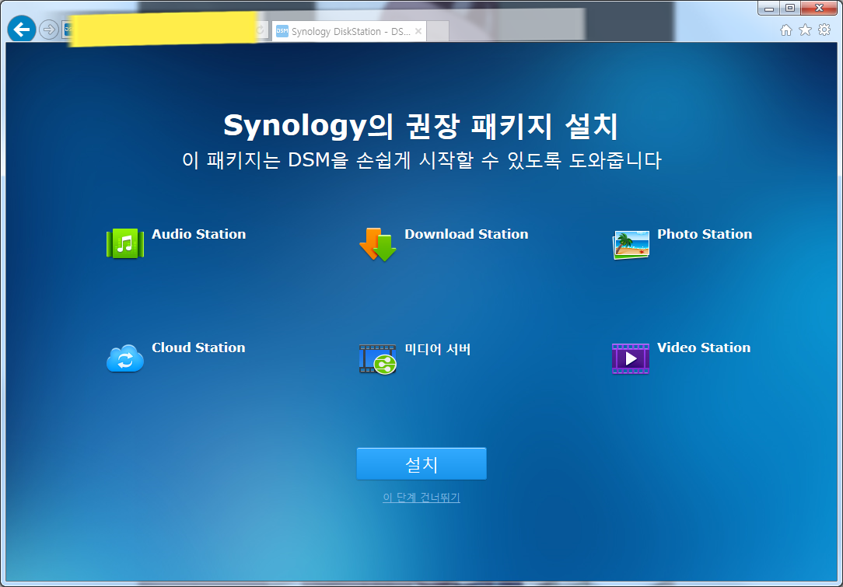843x587 pixels.
Task: Open the browser home page icon
Action: [x=786, y=30]
